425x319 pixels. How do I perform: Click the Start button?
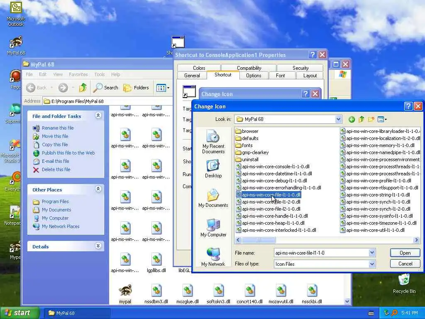point(20,313)
